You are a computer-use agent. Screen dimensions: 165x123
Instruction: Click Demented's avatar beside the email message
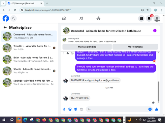point(65,81)
